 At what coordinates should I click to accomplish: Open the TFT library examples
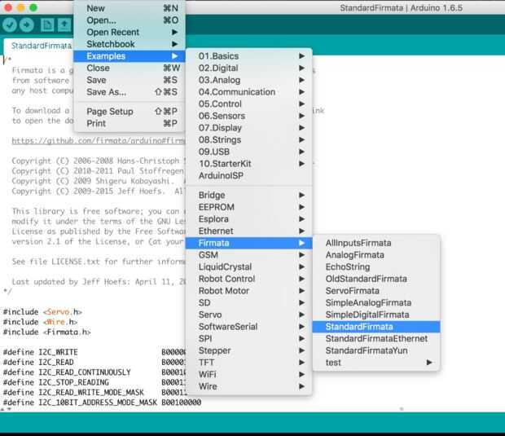(248, 362)
